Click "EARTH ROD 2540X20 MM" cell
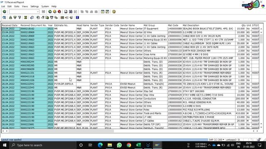266x149 pixels. coord(209,51)
